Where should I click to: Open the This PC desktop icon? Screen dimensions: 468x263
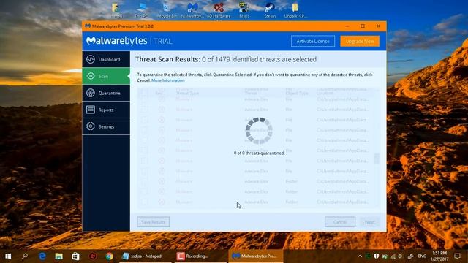(141, 10)
